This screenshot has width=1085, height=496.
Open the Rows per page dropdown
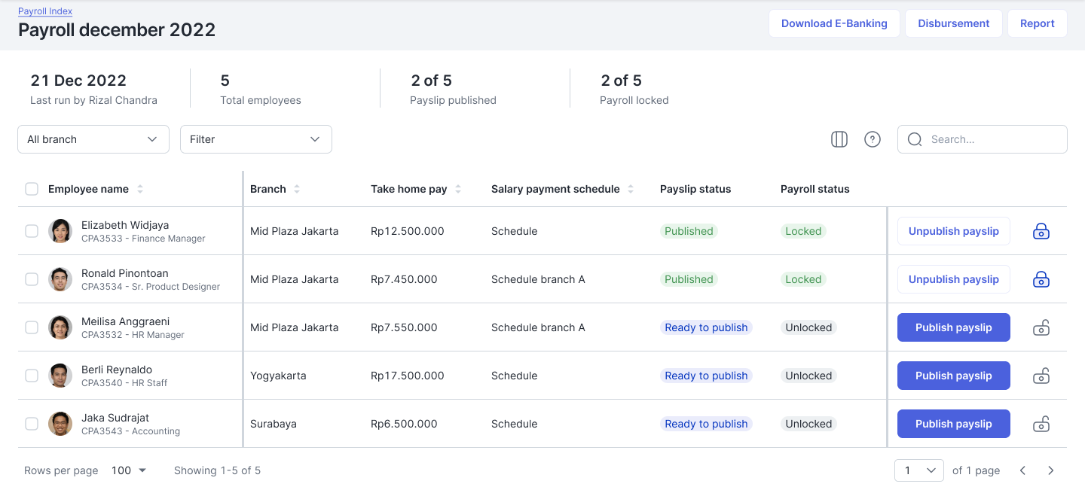129,470
